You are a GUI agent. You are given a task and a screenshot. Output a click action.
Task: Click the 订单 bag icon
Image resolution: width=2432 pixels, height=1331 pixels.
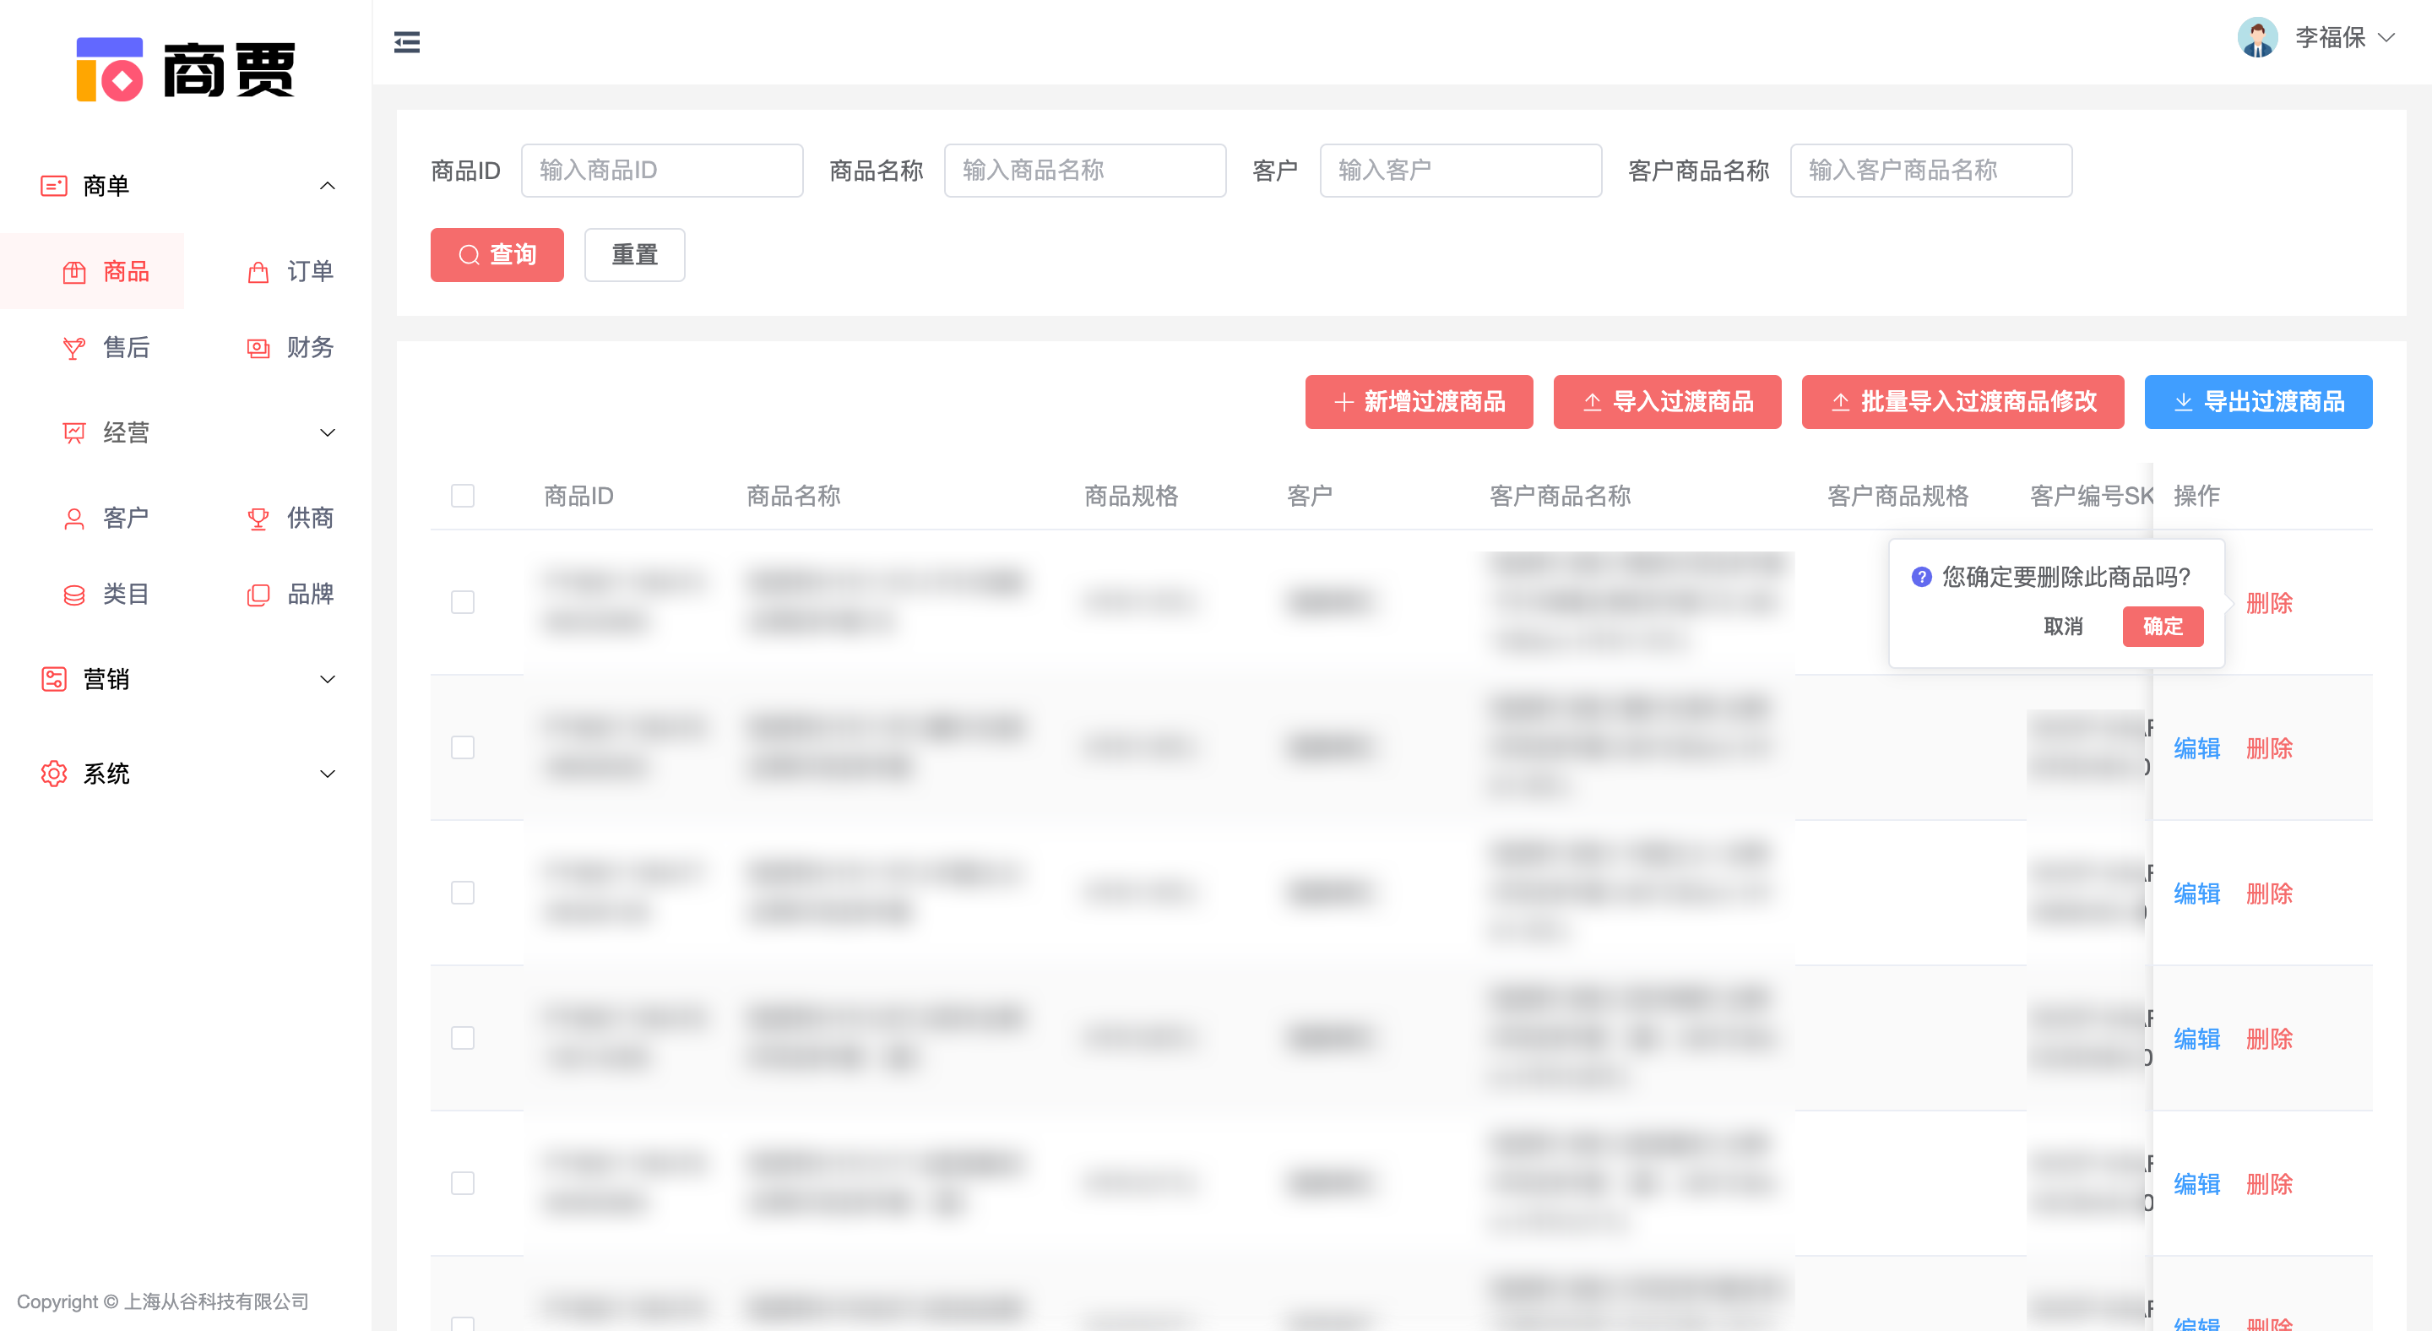[258, 273]
